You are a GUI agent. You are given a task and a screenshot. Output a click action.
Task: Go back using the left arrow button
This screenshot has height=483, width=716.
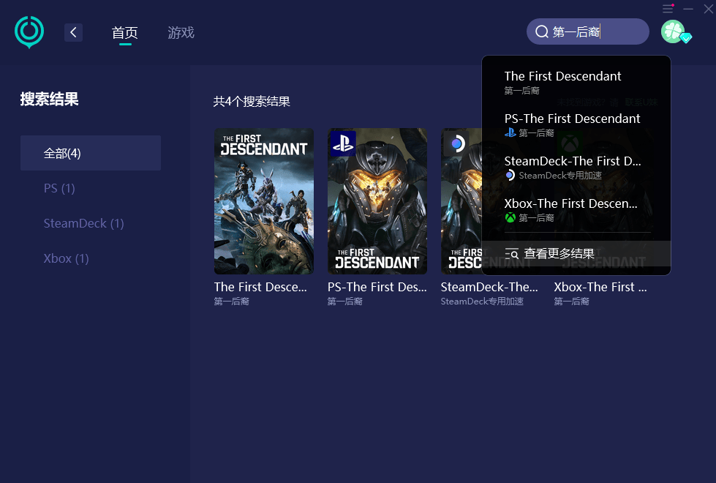73,32
